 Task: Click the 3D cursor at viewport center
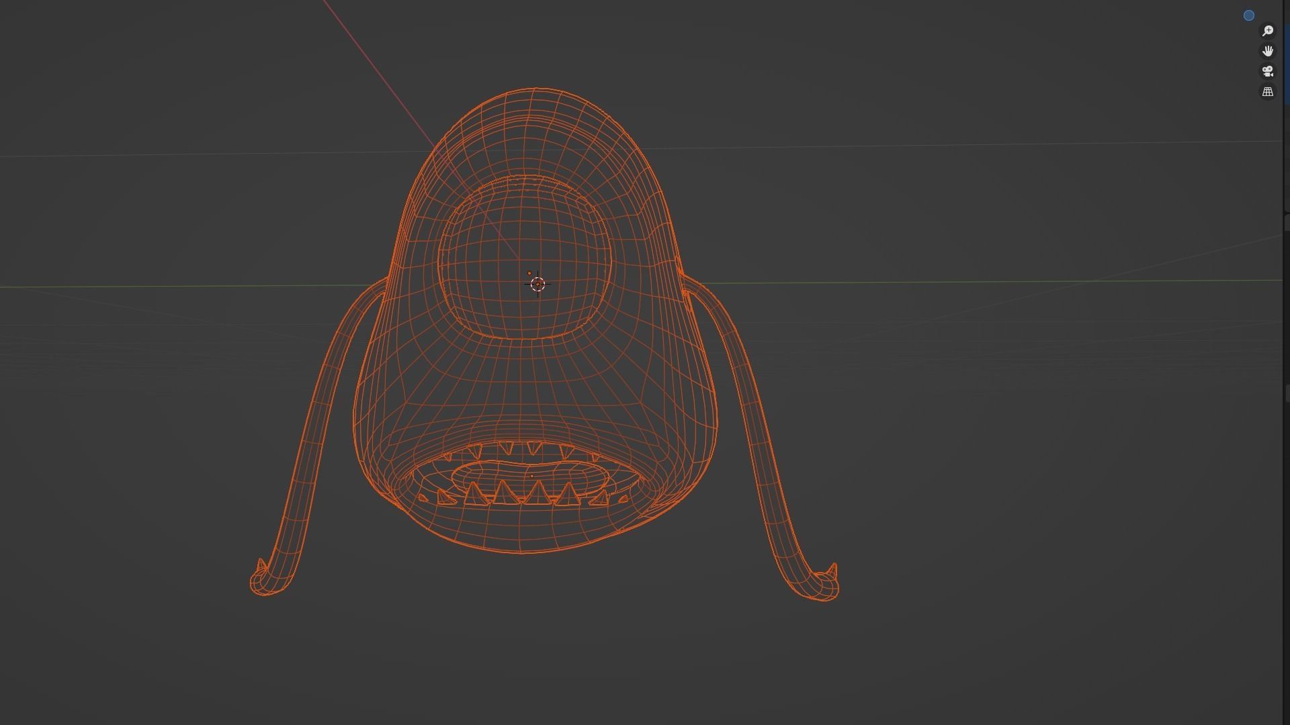click(x=537, y=285)
